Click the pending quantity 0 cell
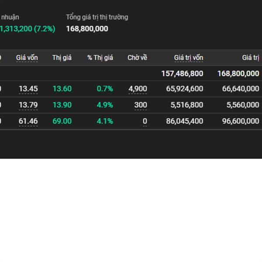Screen dimensions: 262x262 coord(145,121)
